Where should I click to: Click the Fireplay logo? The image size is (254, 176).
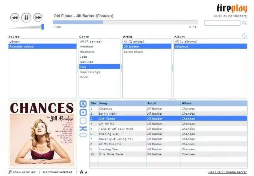pos(232,8)
